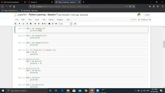Go to Firefox home page

click(14, 6)
